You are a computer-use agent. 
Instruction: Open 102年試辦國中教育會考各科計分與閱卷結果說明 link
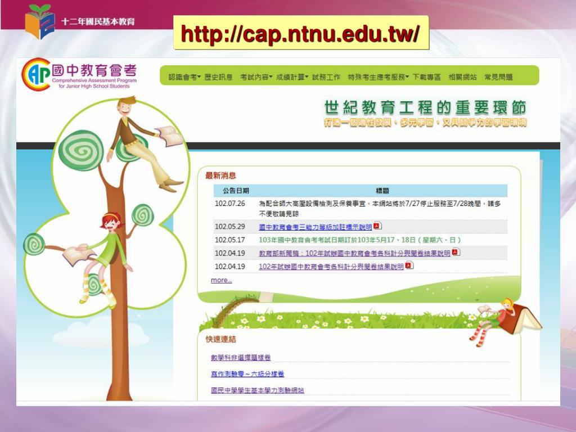point(331,267)
